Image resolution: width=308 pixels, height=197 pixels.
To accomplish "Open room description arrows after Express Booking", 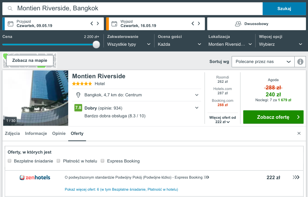I will (206, 177).
